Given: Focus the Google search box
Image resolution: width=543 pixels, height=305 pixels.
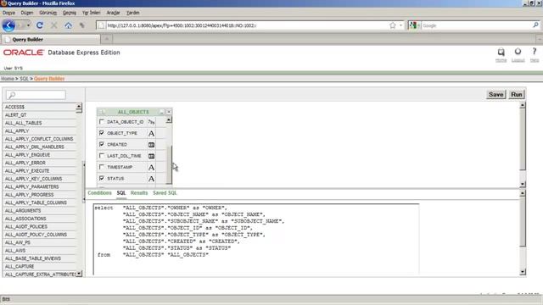Looking at the screenshot, I should [x=477, y=25].
